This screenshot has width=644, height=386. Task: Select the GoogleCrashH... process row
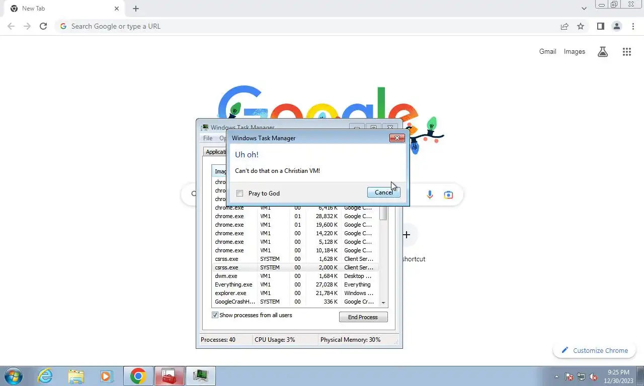(x=295, y=302)
